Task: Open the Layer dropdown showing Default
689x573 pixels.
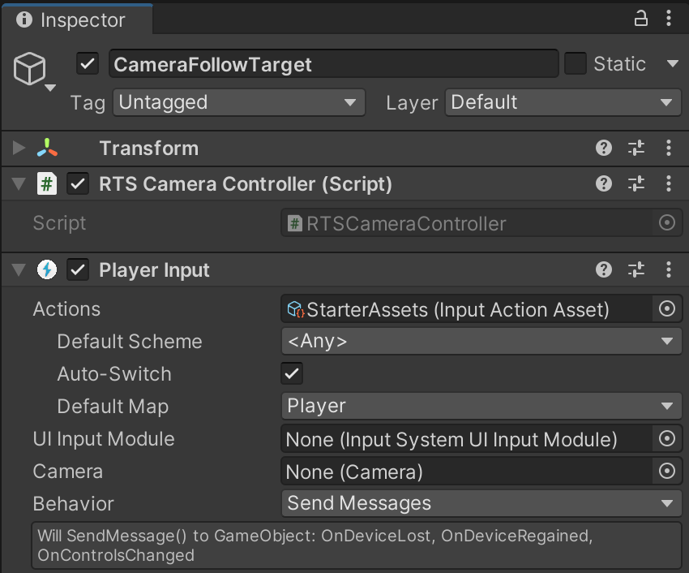Action: (x=563, y=102)
